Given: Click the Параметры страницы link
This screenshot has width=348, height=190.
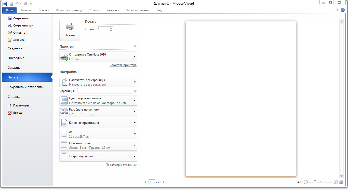Looking at the screenshot, I should (x=121, y=165).
